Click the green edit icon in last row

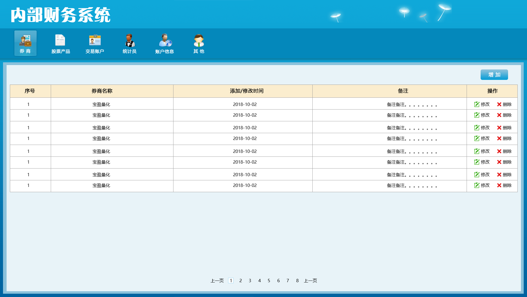(x=477, y=185)
